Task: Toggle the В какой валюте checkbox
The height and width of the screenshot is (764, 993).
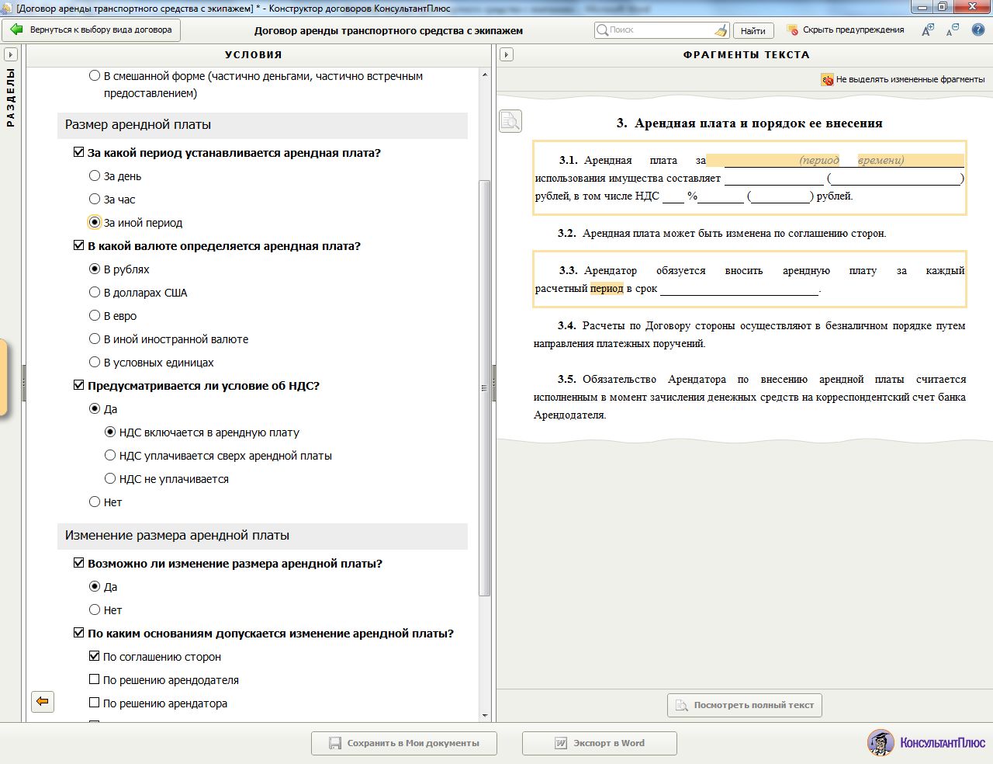Action: pyautogui.click(x=78, y=245)
